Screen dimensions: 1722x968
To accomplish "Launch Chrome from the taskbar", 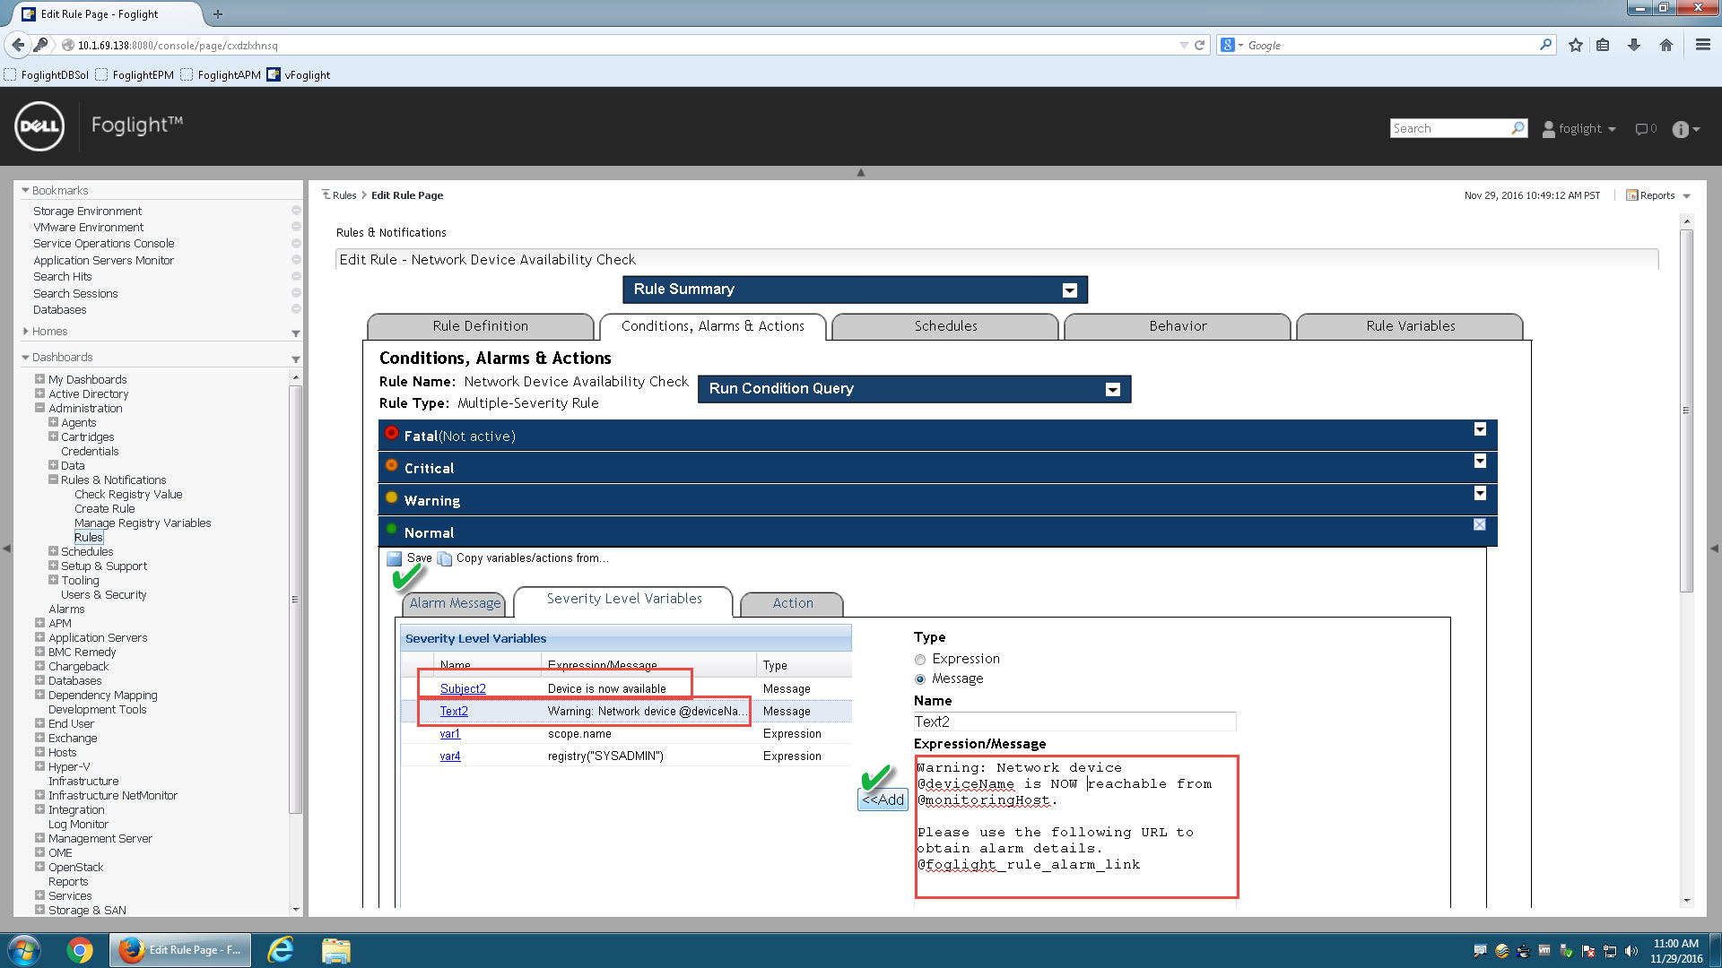I will click(80, 950).
